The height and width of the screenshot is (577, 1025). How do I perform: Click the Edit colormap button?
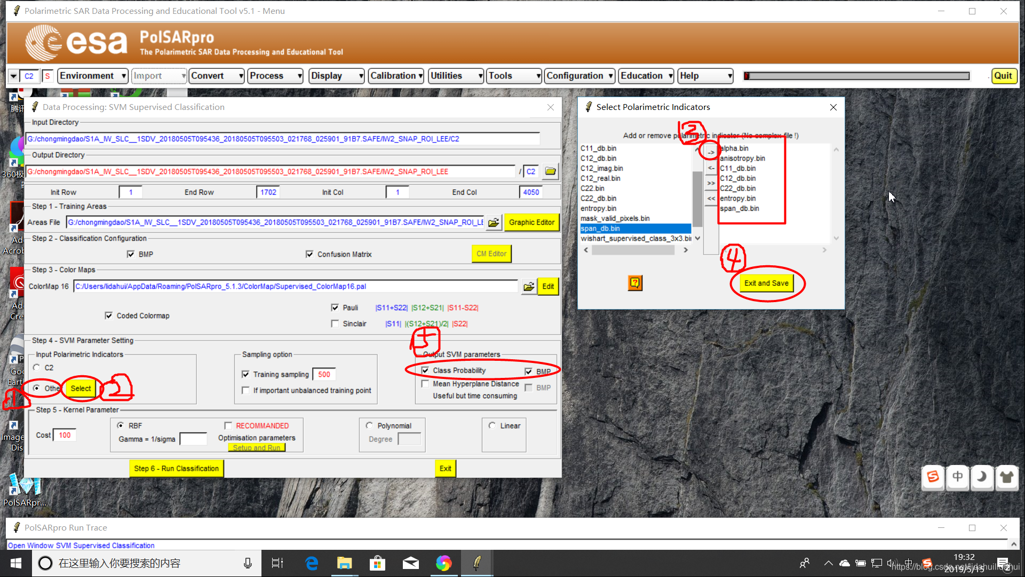point(548,287)
